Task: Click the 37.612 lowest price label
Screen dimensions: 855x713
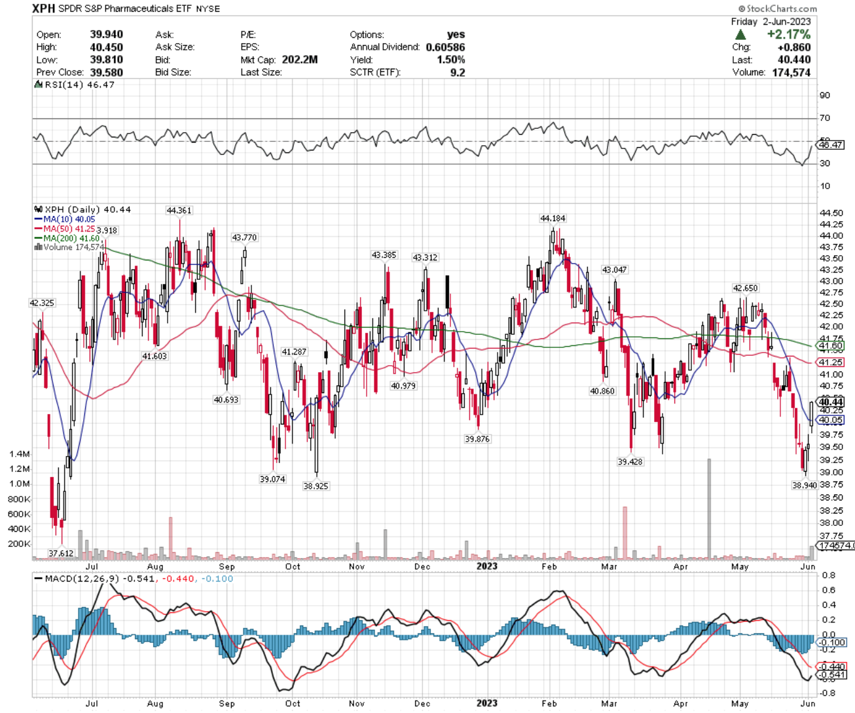Action: [x=61, y=553]
